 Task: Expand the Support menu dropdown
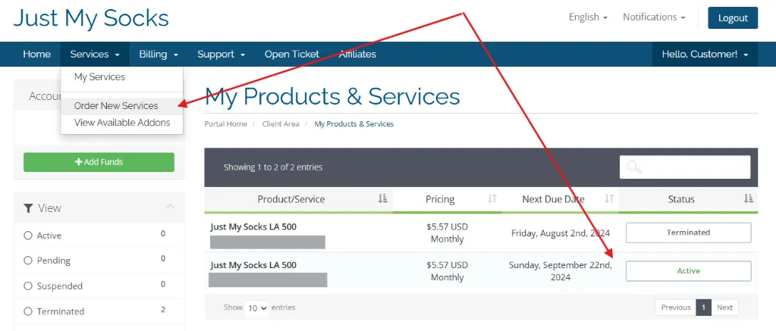[x=221, y=55]
